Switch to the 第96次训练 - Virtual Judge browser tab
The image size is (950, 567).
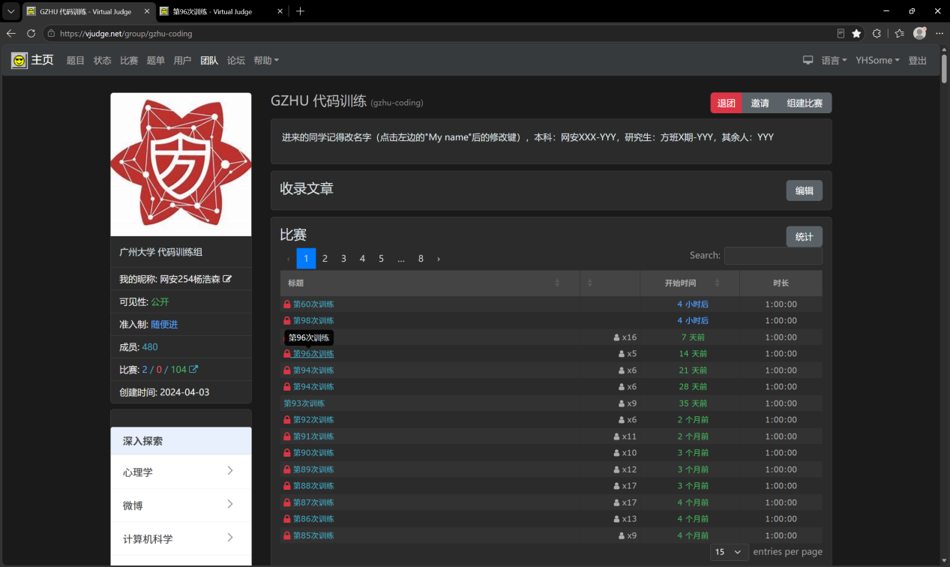coord(221,11)
